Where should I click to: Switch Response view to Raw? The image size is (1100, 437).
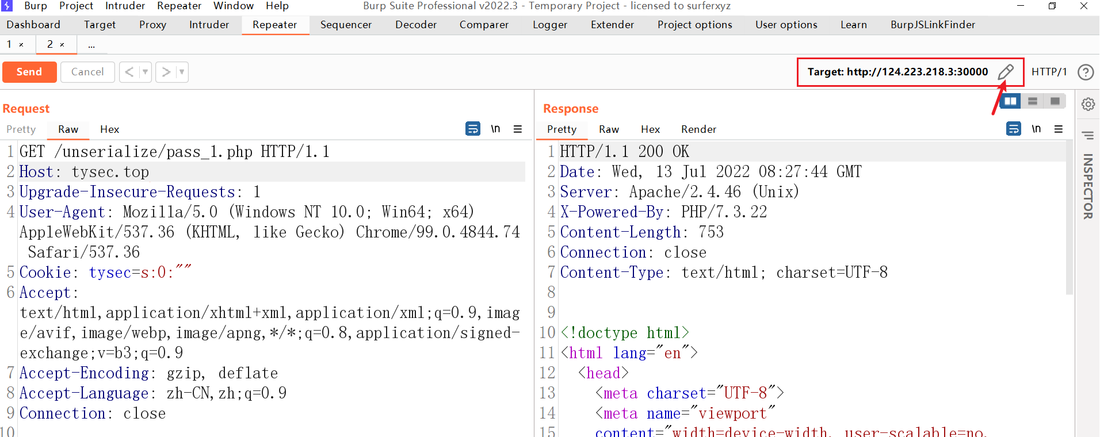click(609, 129)
